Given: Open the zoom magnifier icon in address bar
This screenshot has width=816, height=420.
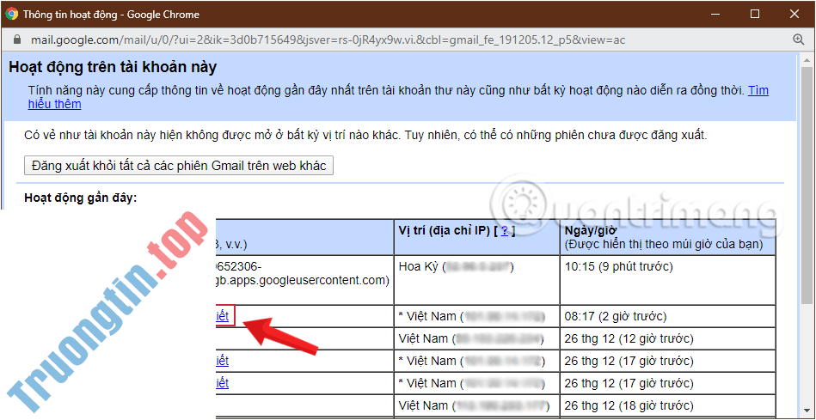Looking at the screenshot, I should click(x=798, y=40).
